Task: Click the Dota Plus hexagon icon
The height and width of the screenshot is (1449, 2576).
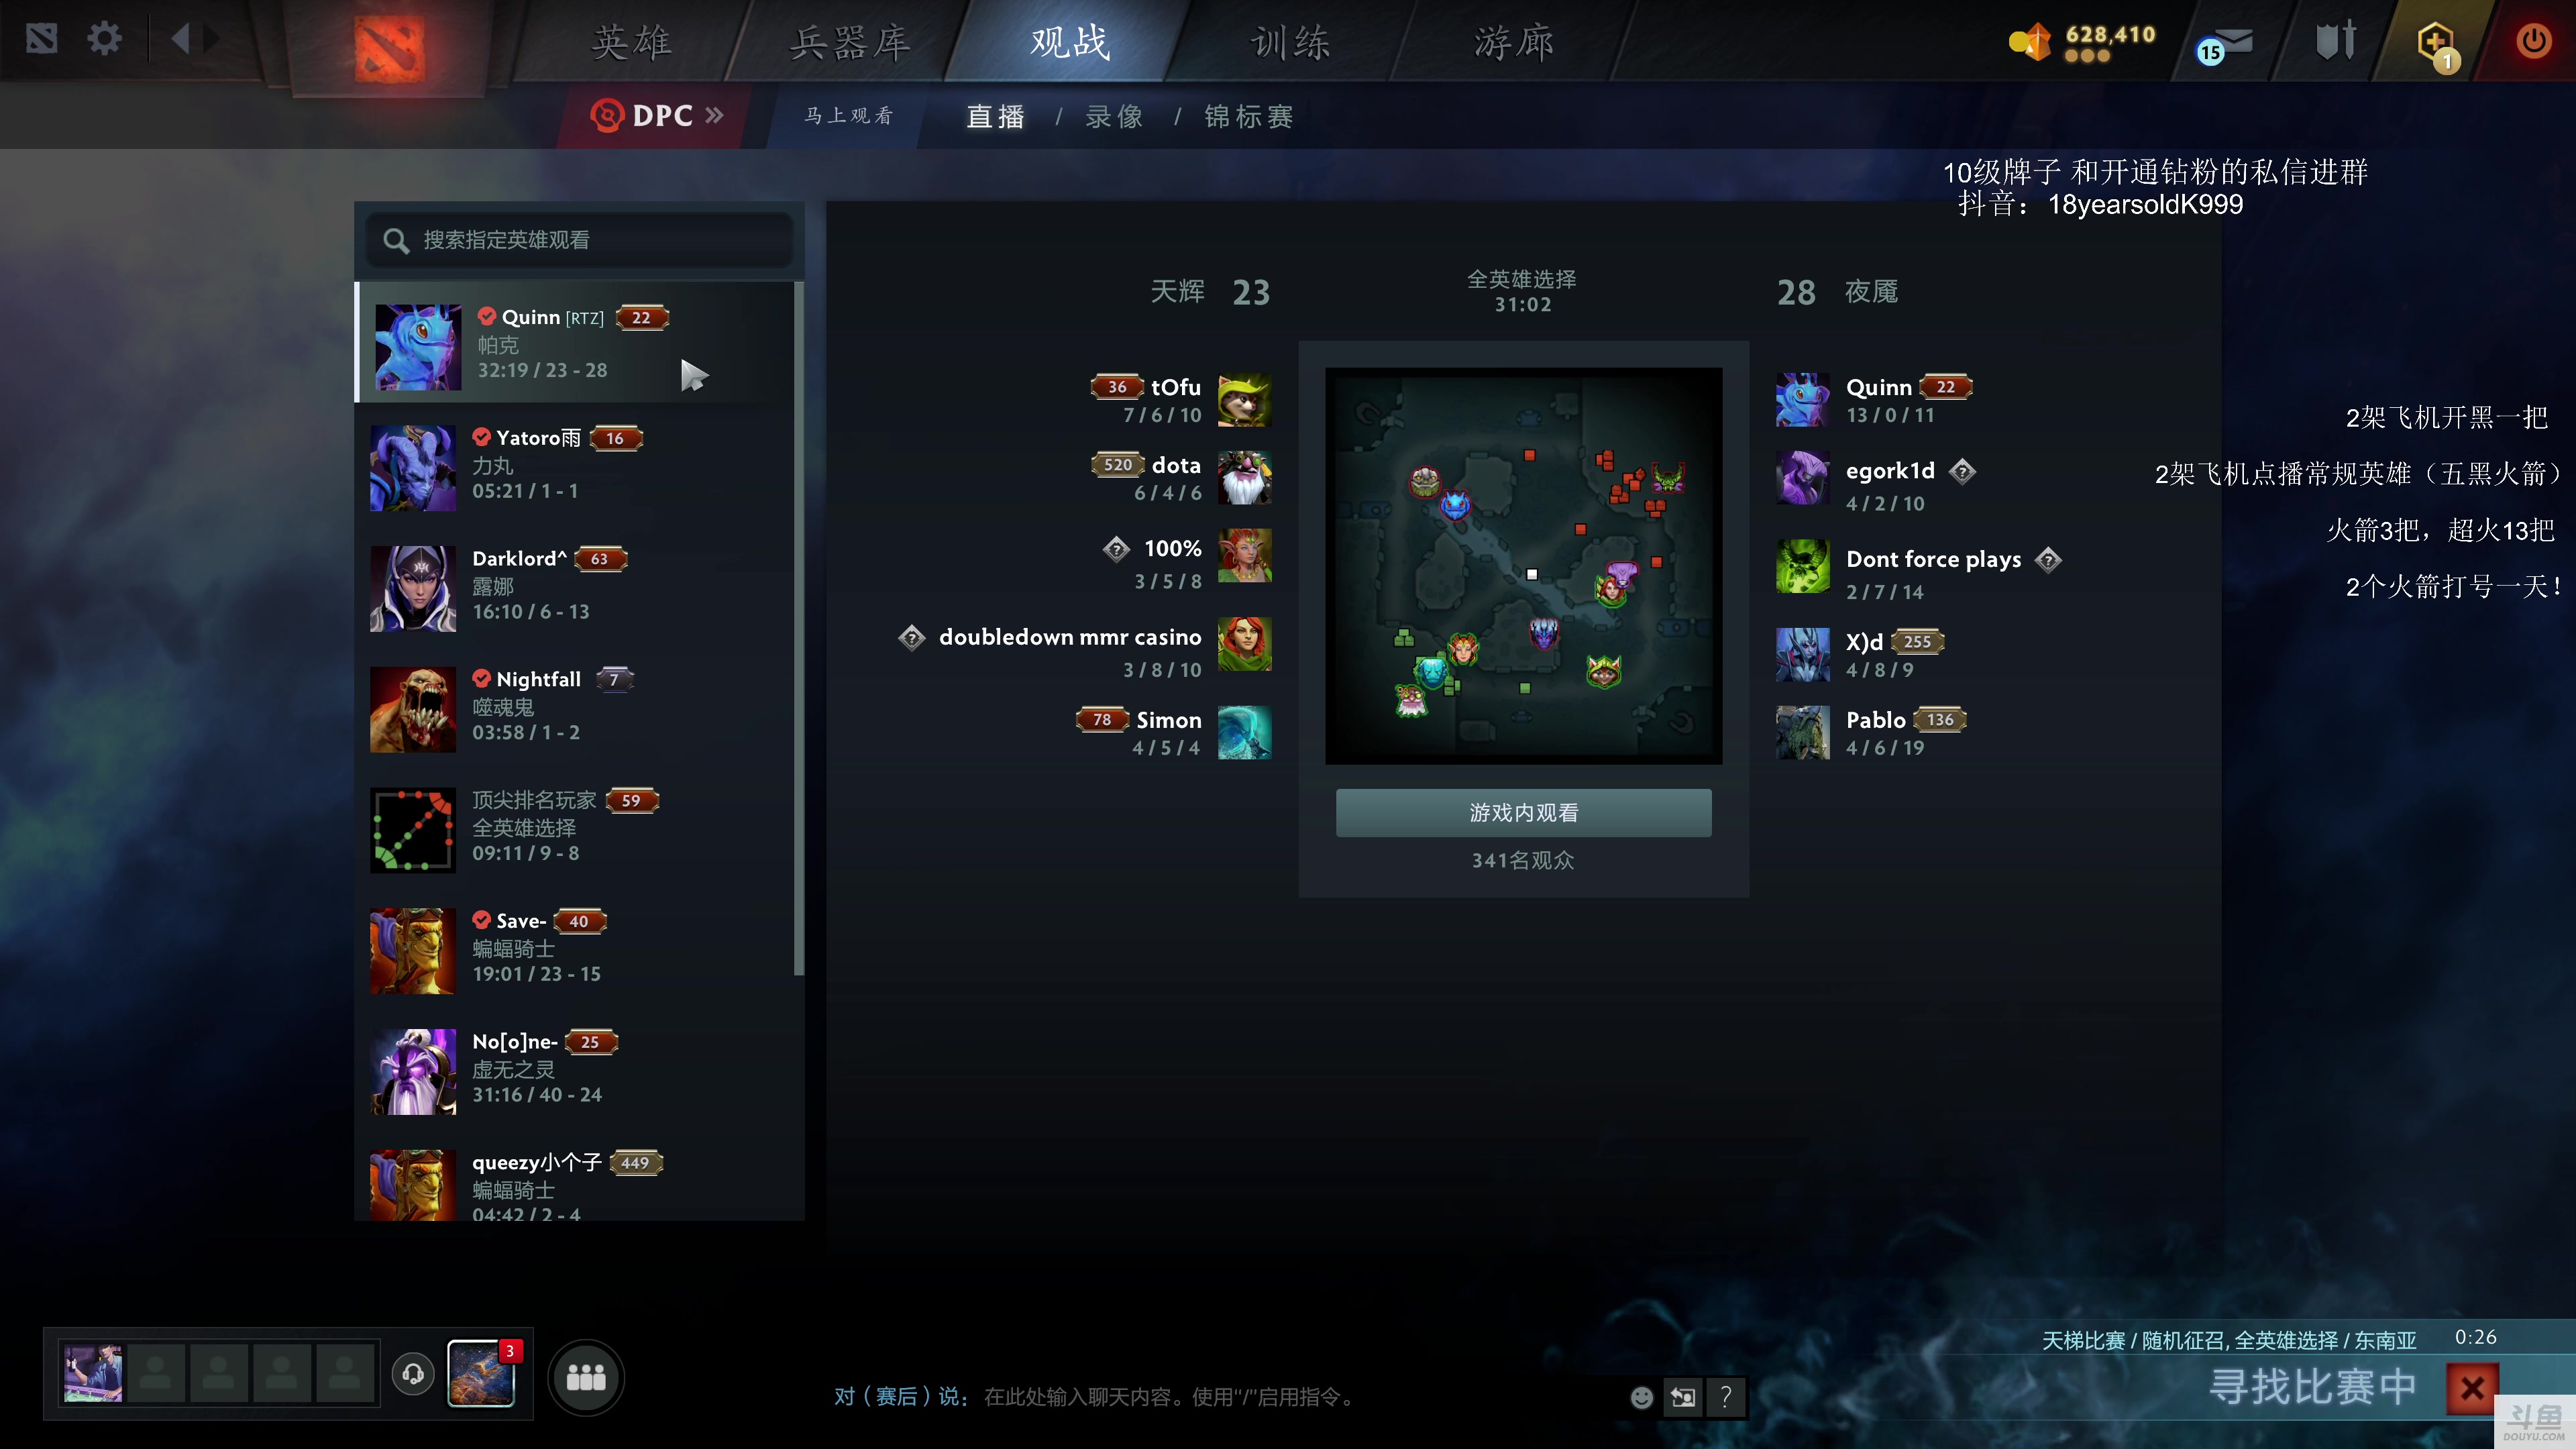Action: (2436, 45)
